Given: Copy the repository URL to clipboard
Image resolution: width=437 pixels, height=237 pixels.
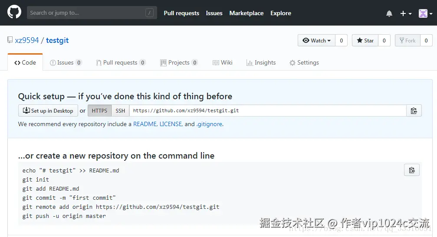Looking at the screenshot, I should click(x=414, y=111).
